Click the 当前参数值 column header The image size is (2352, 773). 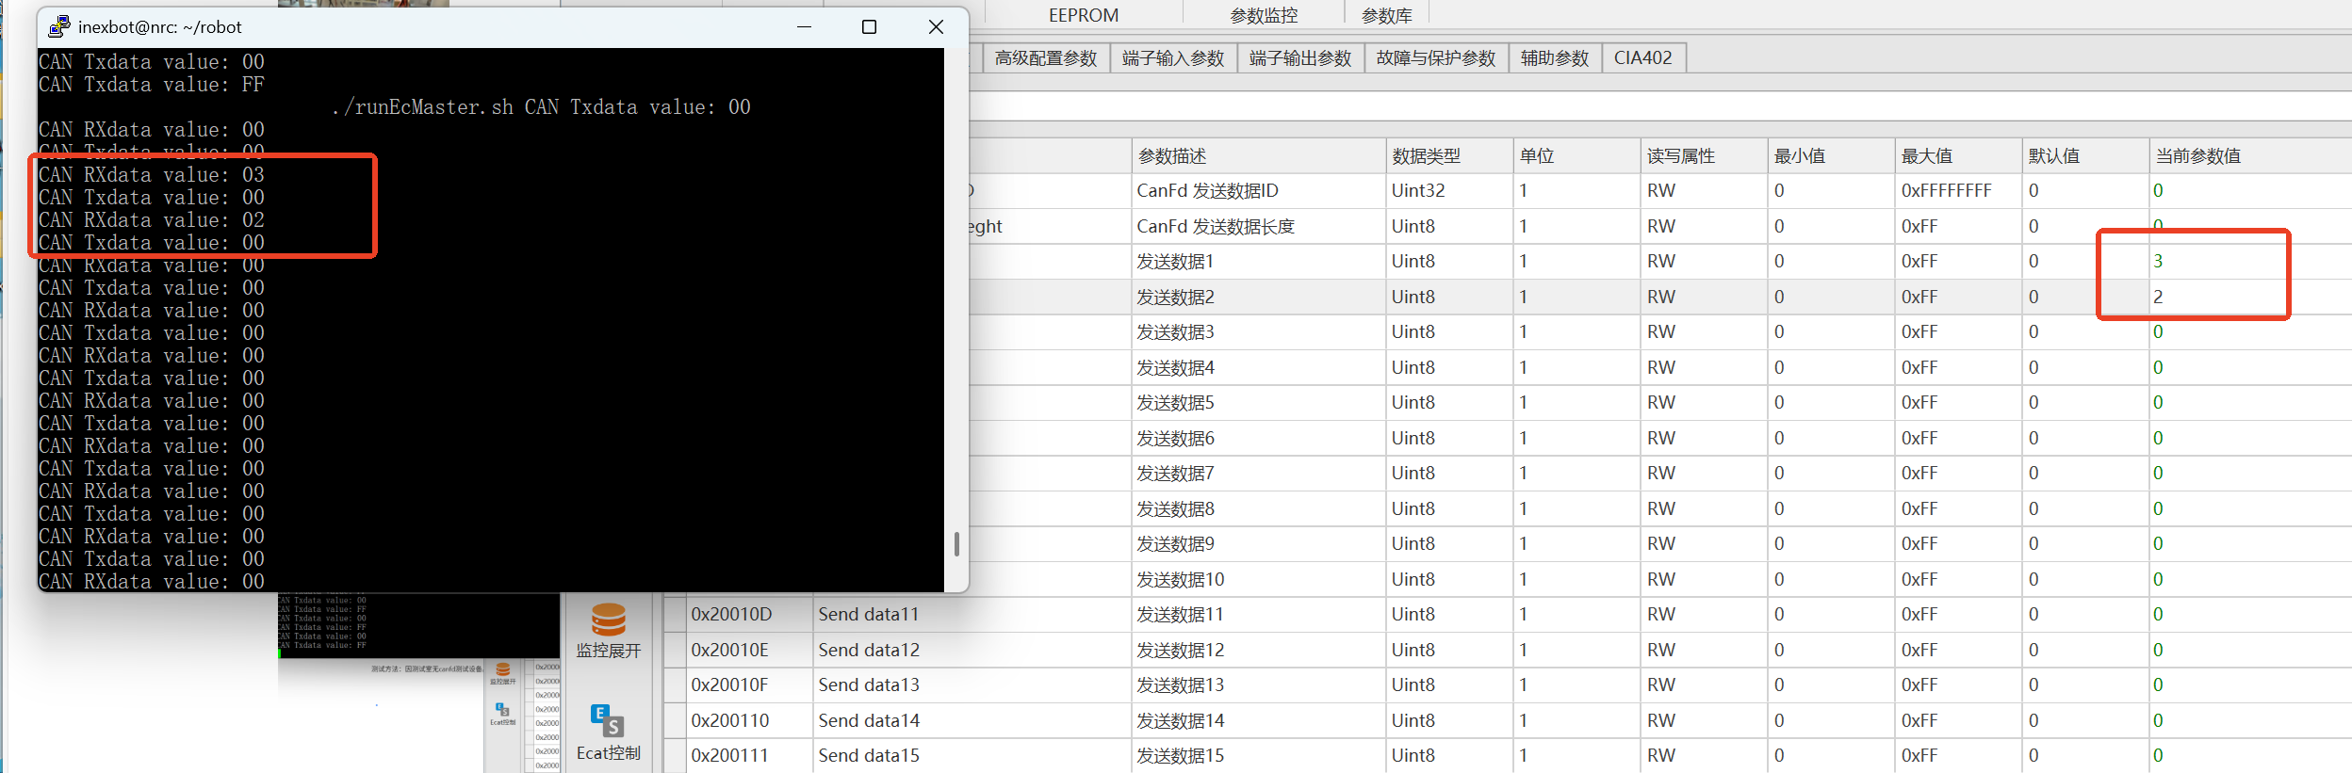[2250, 156]
